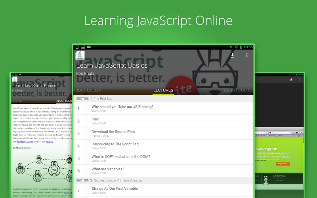
Task: Tap 'SECTION 1 The Real Start' header
Action: [163, 99]
